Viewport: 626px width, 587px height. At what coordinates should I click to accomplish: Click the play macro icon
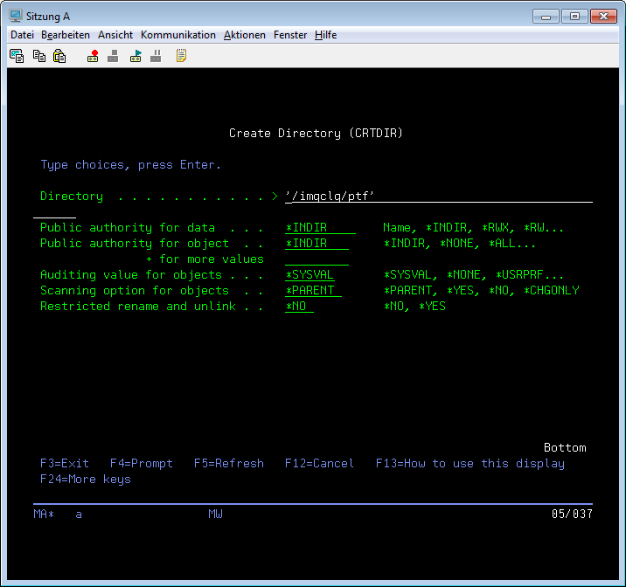click(136, 56)
